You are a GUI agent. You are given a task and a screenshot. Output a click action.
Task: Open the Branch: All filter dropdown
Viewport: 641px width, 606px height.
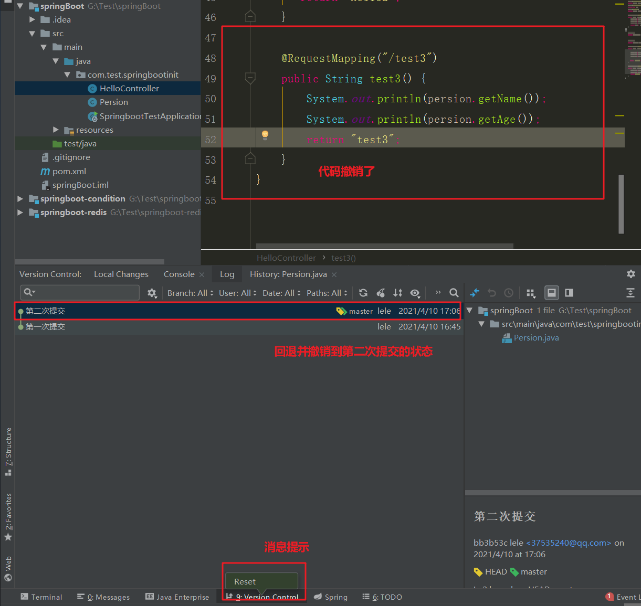pyautogui.click(x=190, y=293)
